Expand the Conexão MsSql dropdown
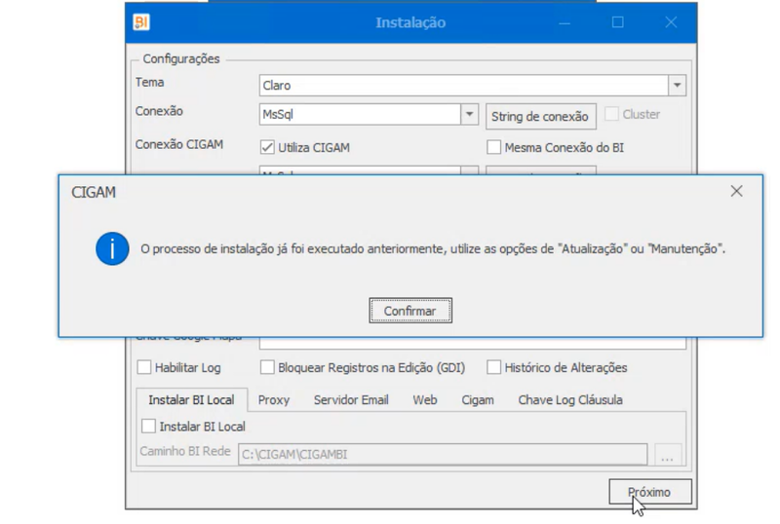Viewport: 780px width, 524px height. click(x=469, y=114)
